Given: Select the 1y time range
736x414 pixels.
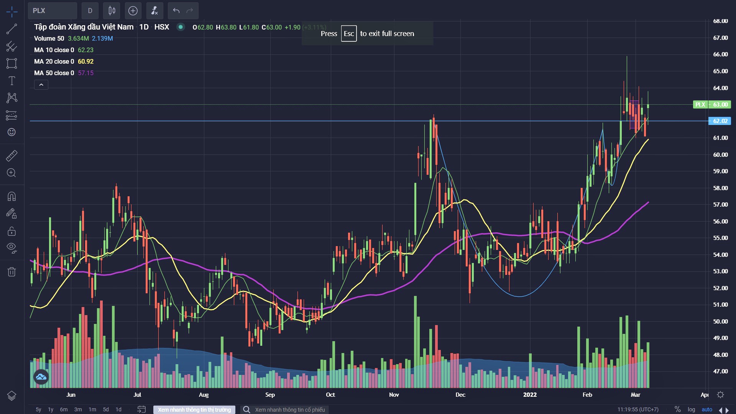Looking at the screenshot, I should tap(51, 409).
